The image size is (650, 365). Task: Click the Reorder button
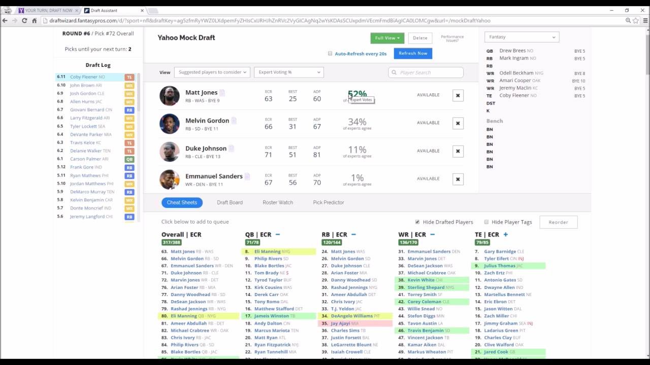(558, 222)
